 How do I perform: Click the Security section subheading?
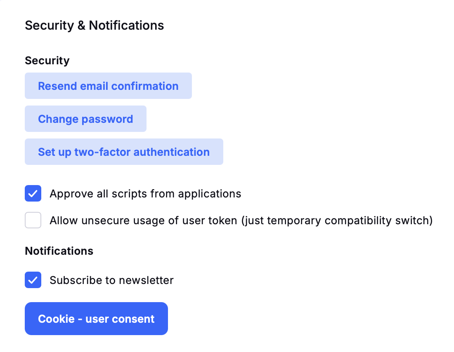[x=47, y=61]
